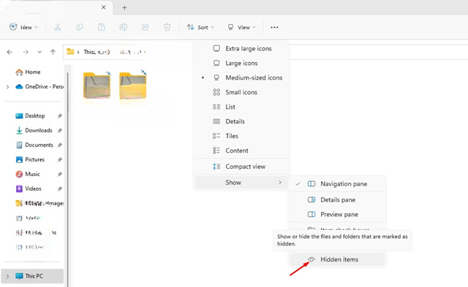Click the Cut scissors icon in toolbar
The width and height of the screenshot is (468, 287).
tap(57, 27)
